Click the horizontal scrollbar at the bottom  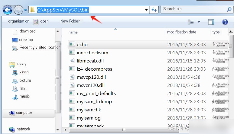pos(124,130)
